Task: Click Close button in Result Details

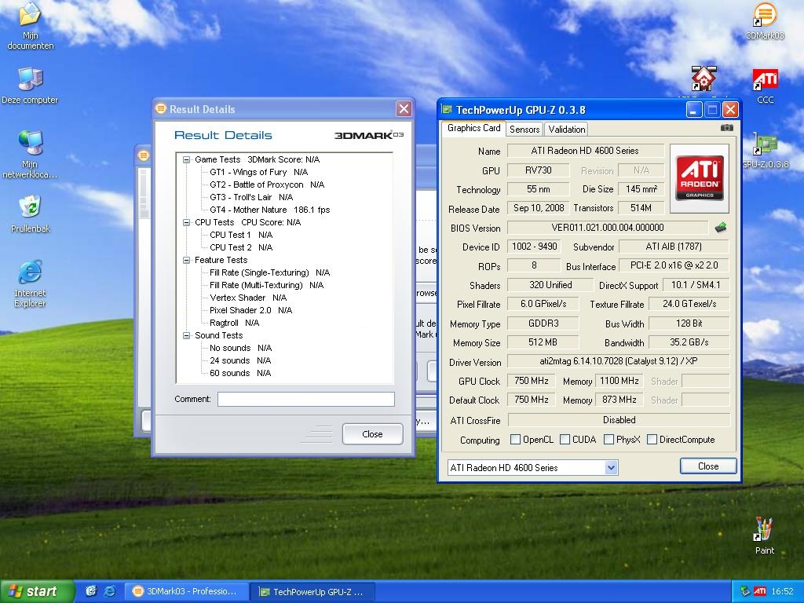Action: [x=372, y=434]
